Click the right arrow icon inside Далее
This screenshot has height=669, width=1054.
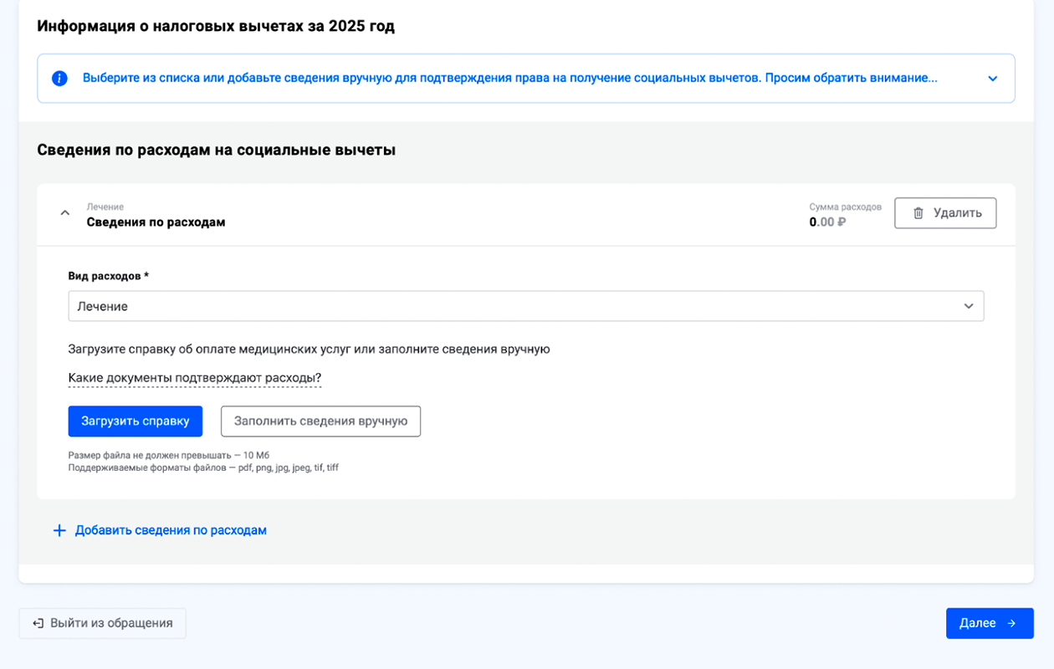point(1011,623)
